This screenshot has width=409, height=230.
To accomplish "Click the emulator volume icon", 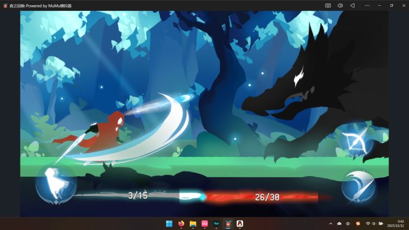I will tap(340, 6).
